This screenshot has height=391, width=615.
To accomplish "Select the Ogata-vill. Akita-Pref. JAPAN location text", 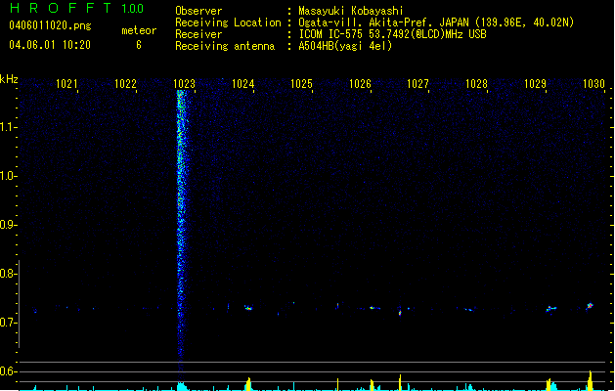I will (x=436, y=22).
